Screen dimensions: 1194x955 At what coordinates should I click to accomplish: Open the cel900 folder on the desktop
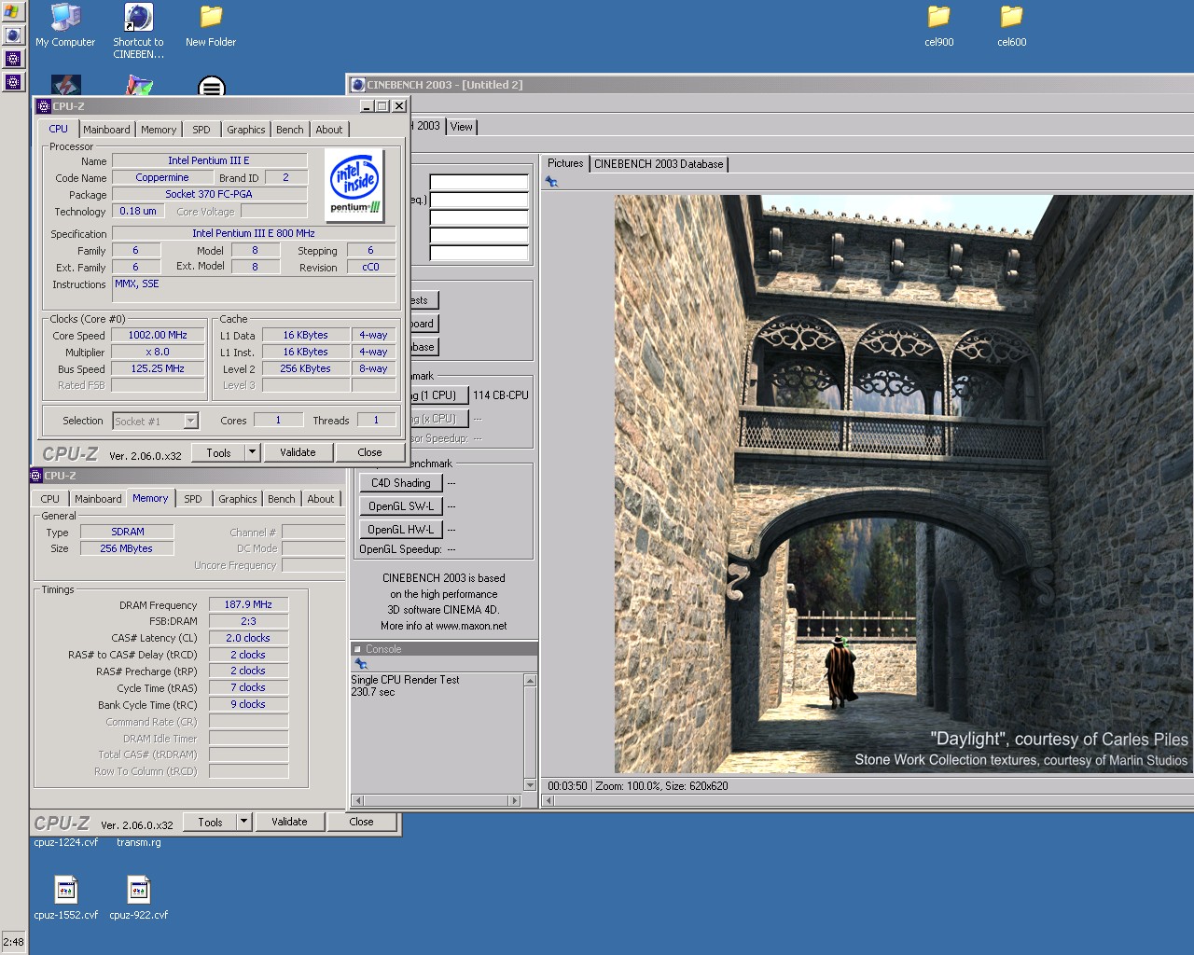click(938, 25)
